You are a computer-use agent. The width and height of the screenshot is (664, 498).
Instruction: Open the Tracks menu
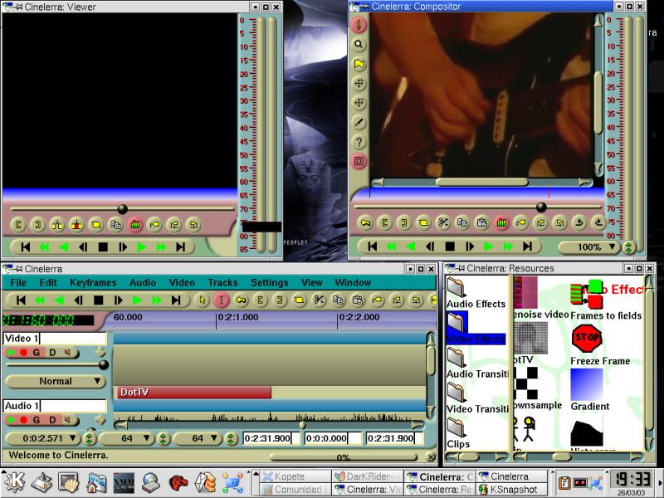222,282
